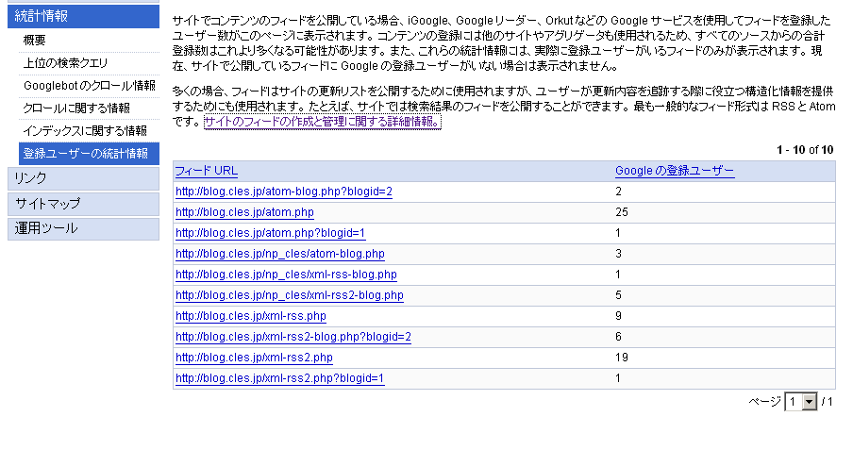Open feed management details link
Screen dimensions: 853x450
pos(322,122)
